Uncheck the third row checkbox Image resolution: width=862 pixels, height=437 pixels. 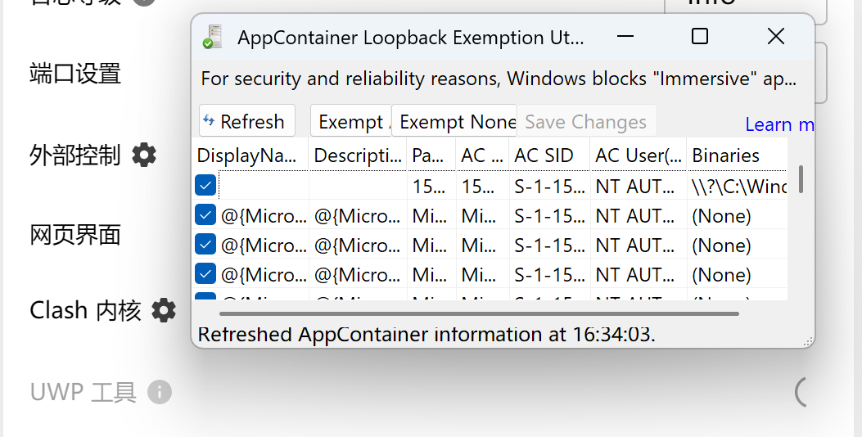pos(205,245)
